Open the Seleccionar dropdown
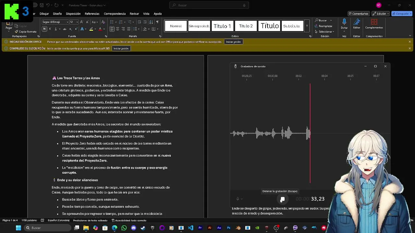The image size is (415, 233). 324,32
